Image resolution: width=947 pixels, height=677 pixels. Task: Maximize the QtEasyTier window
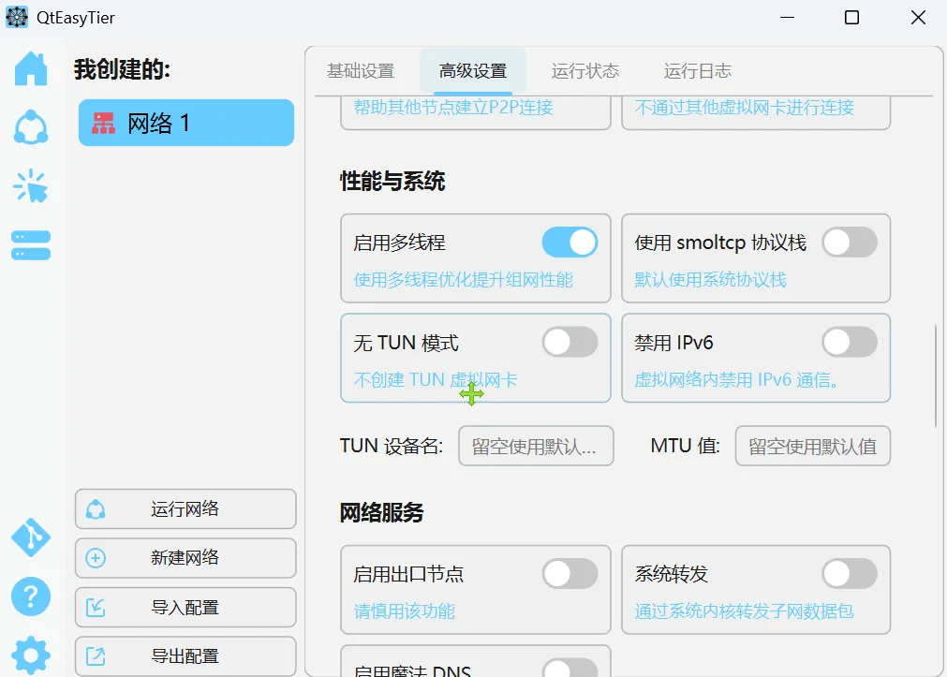851,18
